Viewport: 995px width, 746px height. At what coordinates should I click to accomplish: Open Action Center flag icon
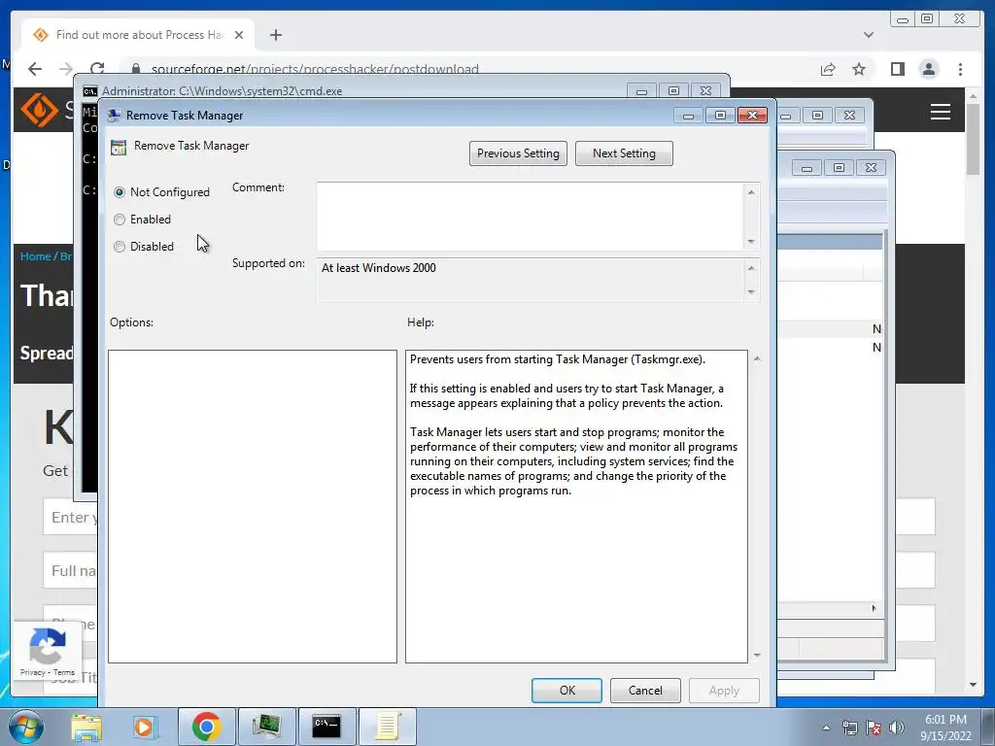click(x=874, y=728)
